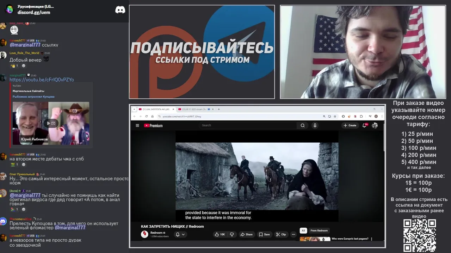The width and height of the screenshot is (451, 253).
Task: Click the @marginal777 mention before 'ссылку'
Action: [x=25, y=45]
